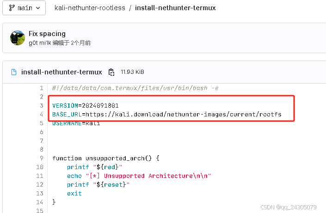Click the 11.93 KiB file size
The image size is (326, 213).
(x=132, y=72)
